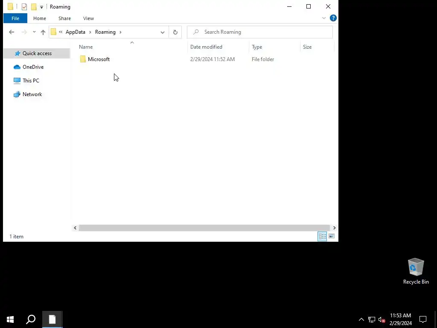Open taskbar Search
437x328 pixels.
coord(31,319)
